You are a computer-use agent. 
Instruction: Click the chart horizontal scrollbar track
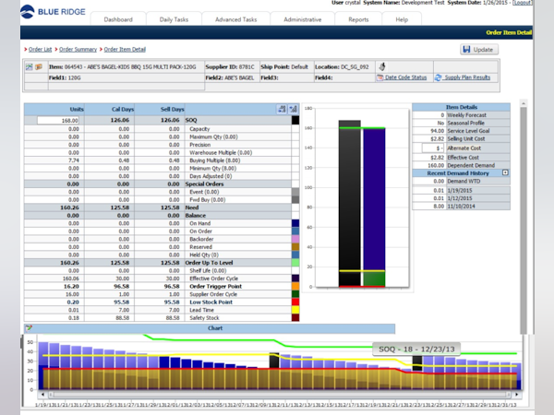(280, 394)
